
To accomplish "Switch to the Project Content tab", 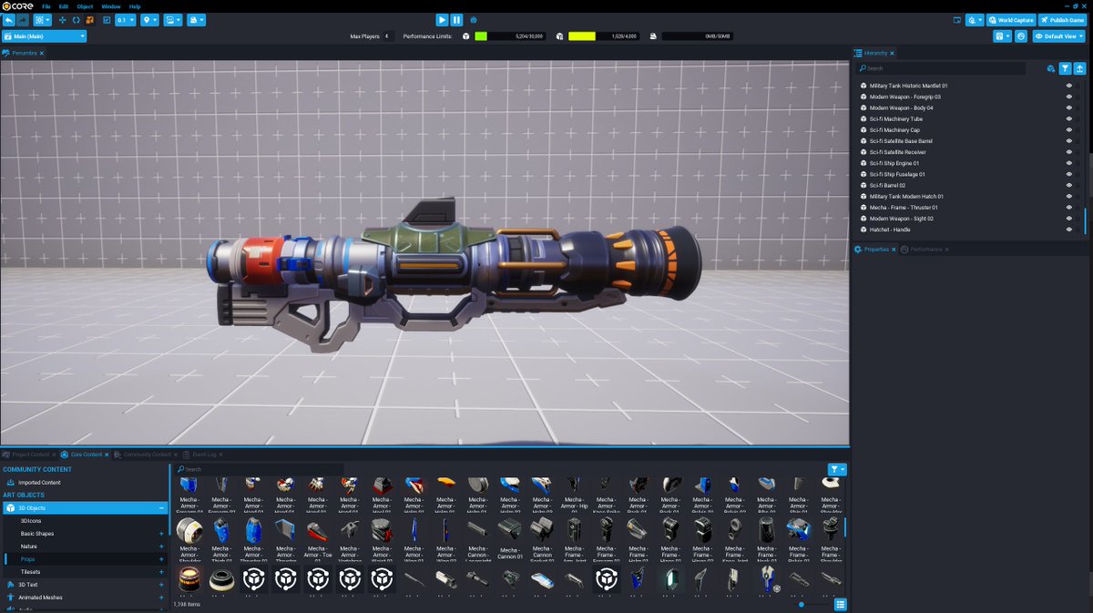I will [30, 454].
